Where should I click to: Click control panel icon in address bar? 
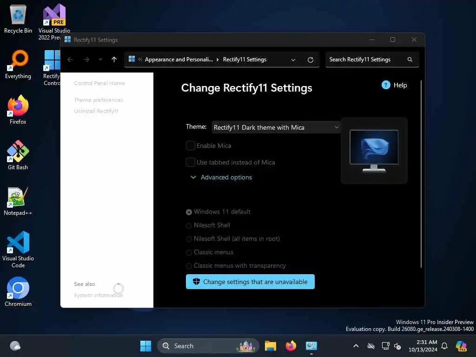coord(132,59)
